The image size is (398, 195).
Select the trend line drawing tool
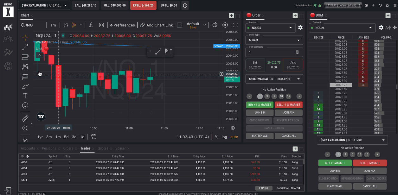(x=25, y=47)
